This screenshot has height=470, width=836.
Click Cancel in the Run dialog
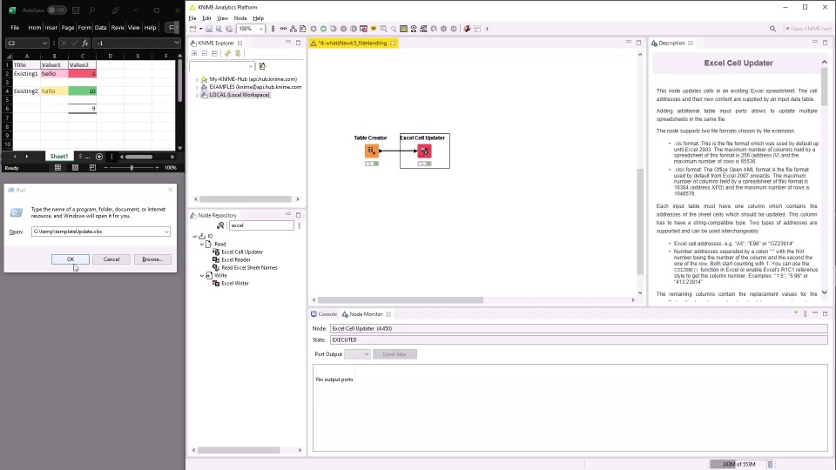click(111, 259)
